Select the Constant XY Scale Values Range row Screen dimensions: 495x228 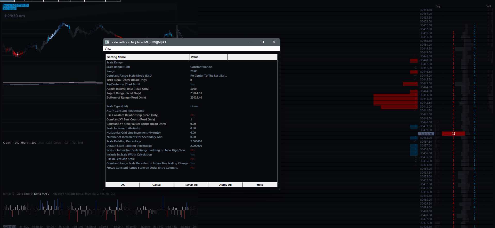[191, 124]
